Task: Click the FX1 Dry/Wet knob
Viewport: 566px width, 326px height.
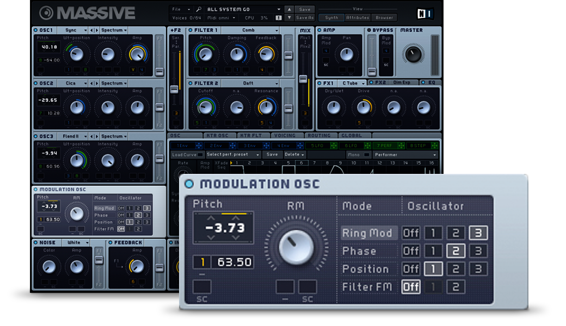Action: 334,107
